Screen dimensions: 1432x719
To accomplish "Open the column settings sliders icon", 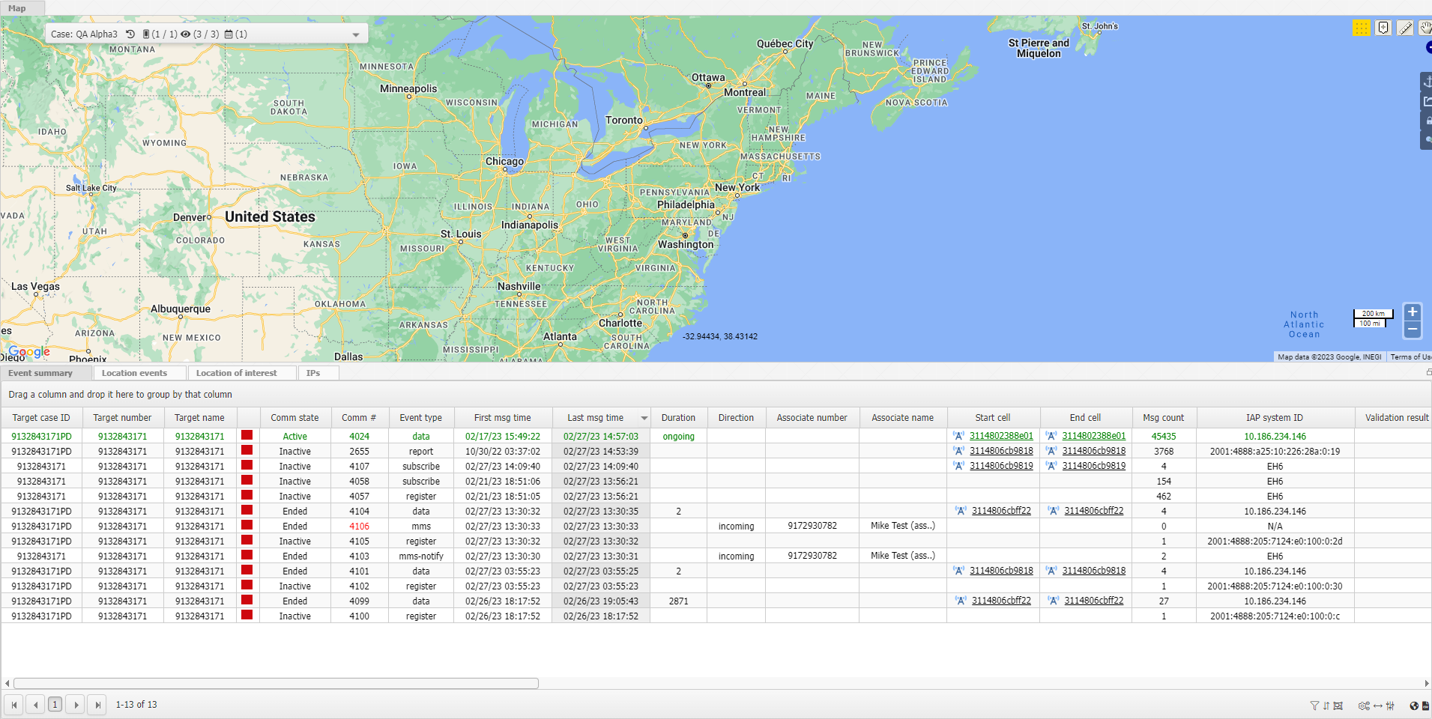I will [1390, 706].
